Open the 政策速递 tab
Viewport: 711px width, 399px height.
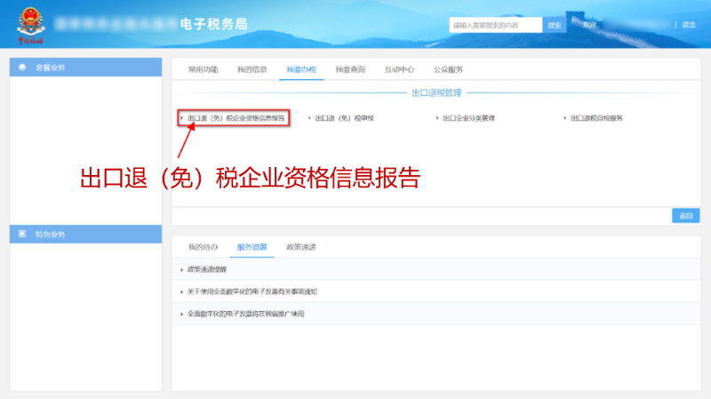[300, 246]
